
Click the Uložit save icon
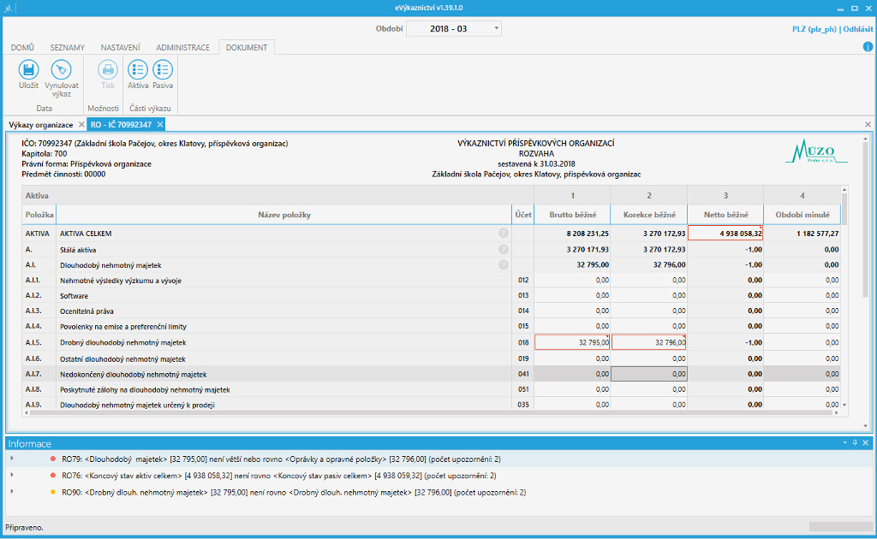[x=28, y=71]
